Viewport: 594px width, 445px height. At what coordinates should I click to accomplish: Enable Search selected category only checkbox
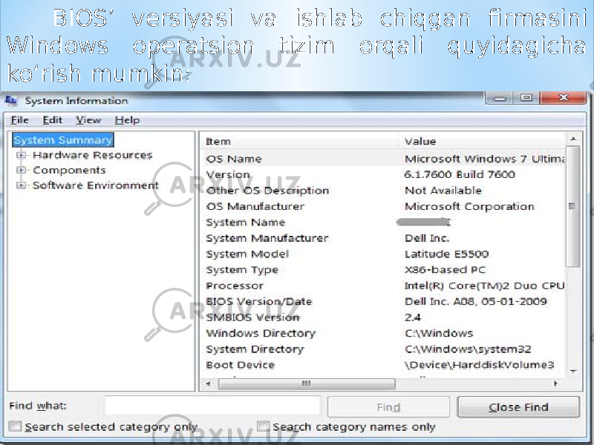[x=15, y=426]
